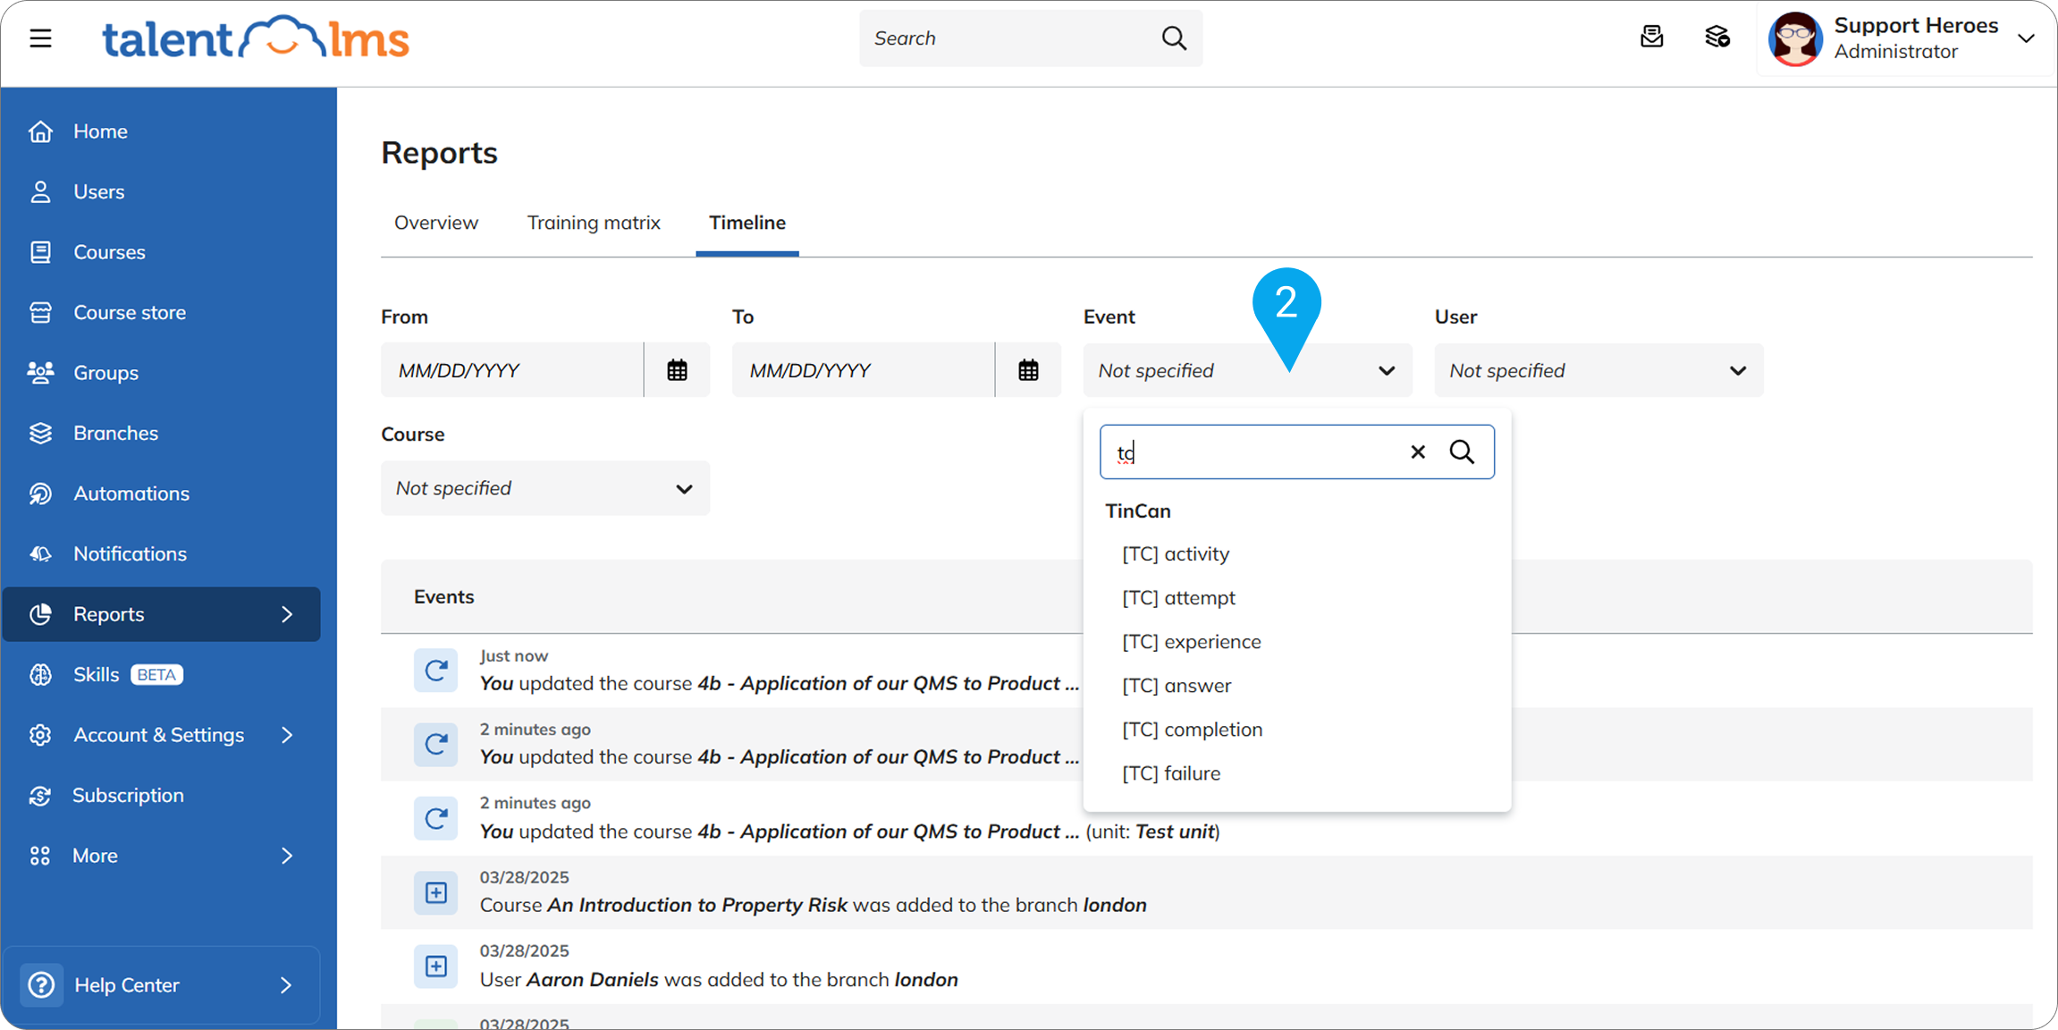Viewport: 2058px width, 1030px height.
Task: Expand the Account & Settings chevron
Action: [287, 735]
